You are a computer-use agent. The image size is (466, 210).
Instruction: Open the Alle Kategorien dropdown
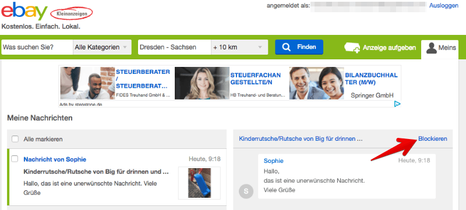102,47
